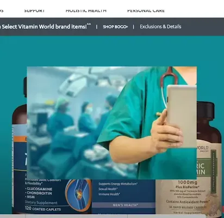The width and height of the screenshot is (224, 218).
Task: Click the SHOP BOGO link
Action: coord(115,27)
